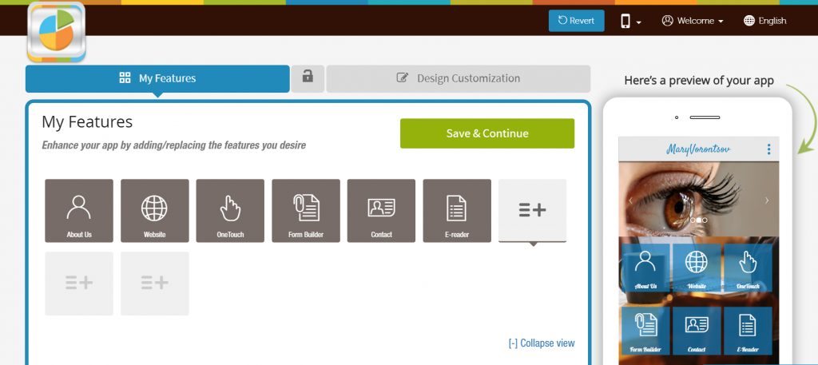Open the three-dot menu in app preview

point(768,149)
